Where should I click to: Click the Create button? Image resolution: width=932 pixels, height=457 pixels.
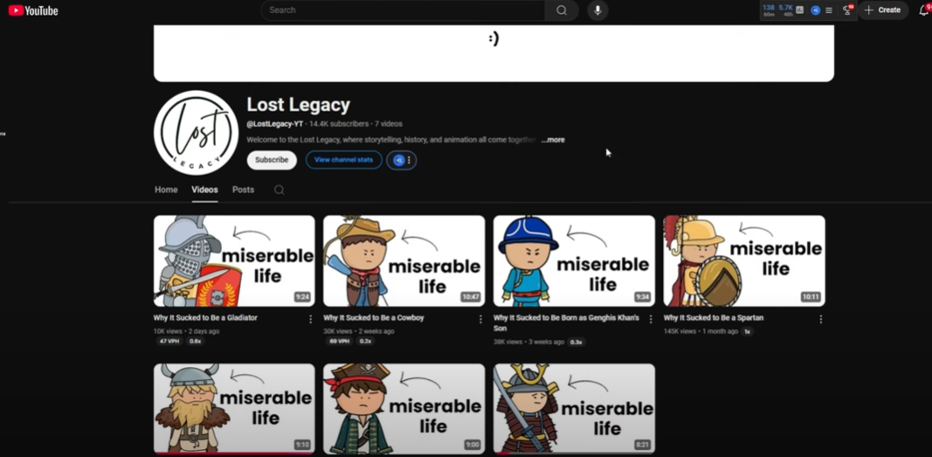pos(883,10)
